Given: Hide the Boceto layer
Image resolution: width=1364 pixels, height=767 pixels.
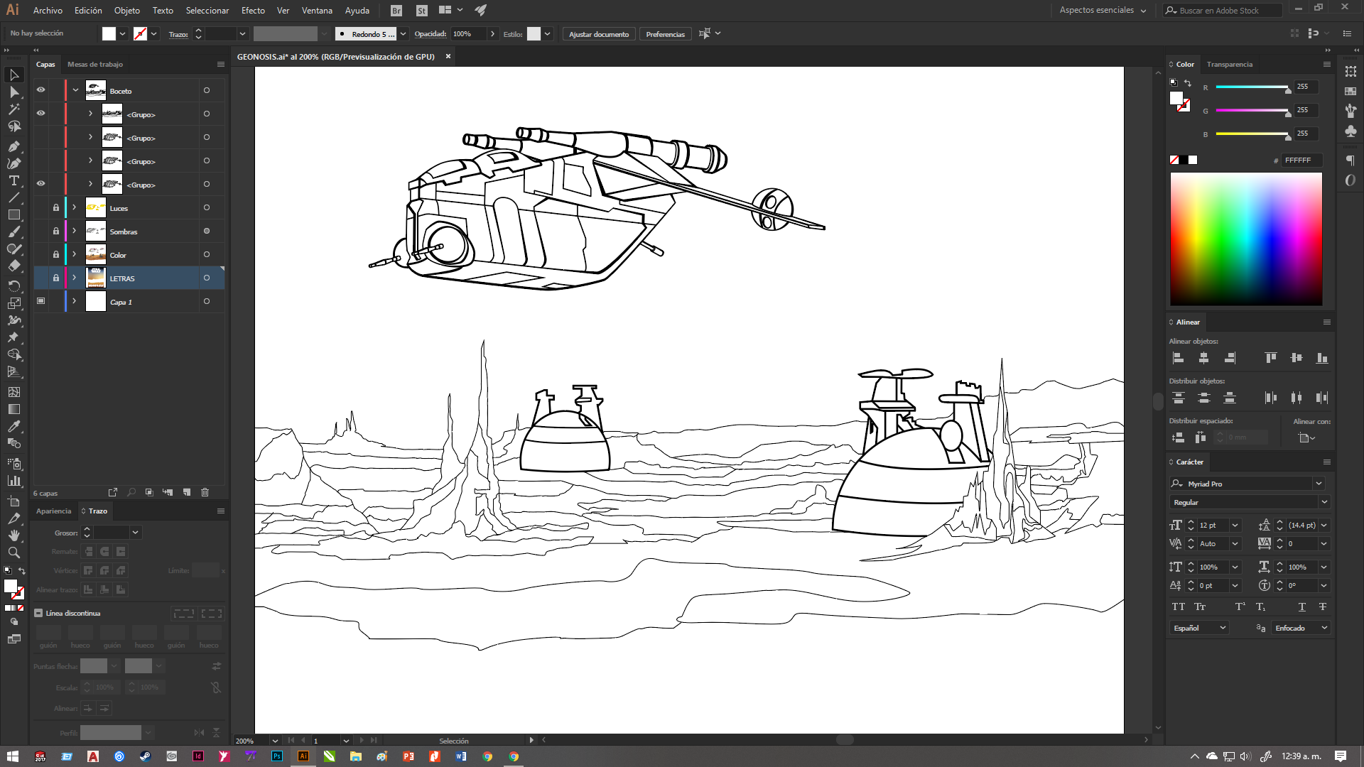Looking at the screenshot, I should pyautogui.click(x=40, y=90).
